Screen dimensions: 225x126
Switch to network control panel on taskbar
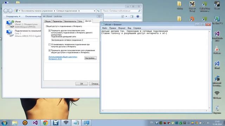pyautogui.click(x=86, y=123)
